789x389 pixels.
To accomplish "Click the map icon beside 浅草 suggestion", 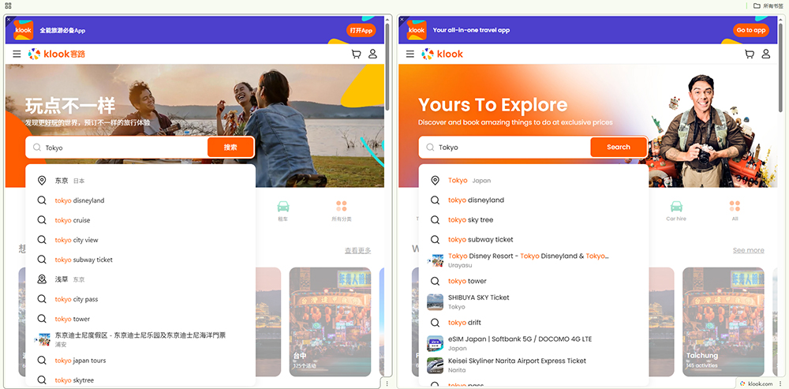I will 42,279.
